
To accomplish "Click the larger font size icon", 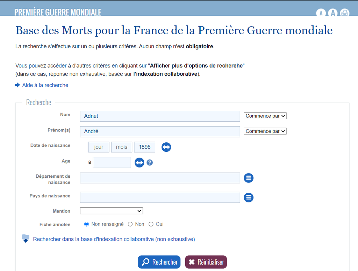I will [x=333, y=13].
